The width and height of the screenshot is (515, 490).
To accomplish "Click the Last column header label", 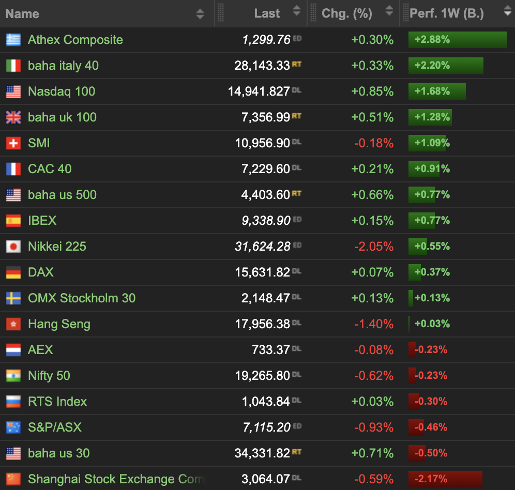I will coord(267,13).
